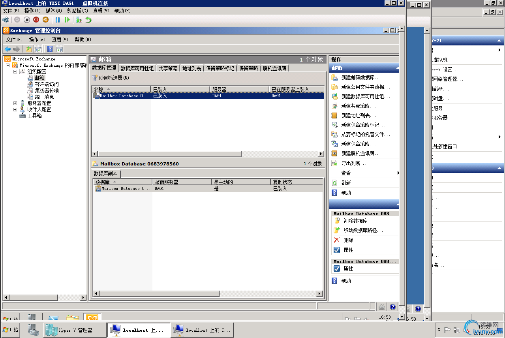Switch to 共享策略 tab

[x=168, y=68]
